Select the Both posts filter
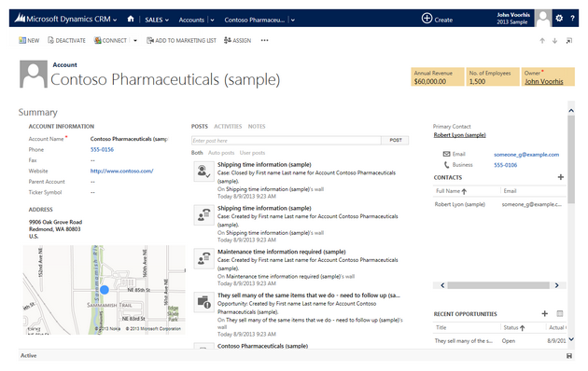Screen dimensions: 588x371 197,153
